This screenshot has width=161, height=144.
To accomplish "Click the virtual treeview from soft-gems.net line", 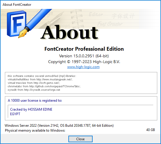I will tap(34, 83).
